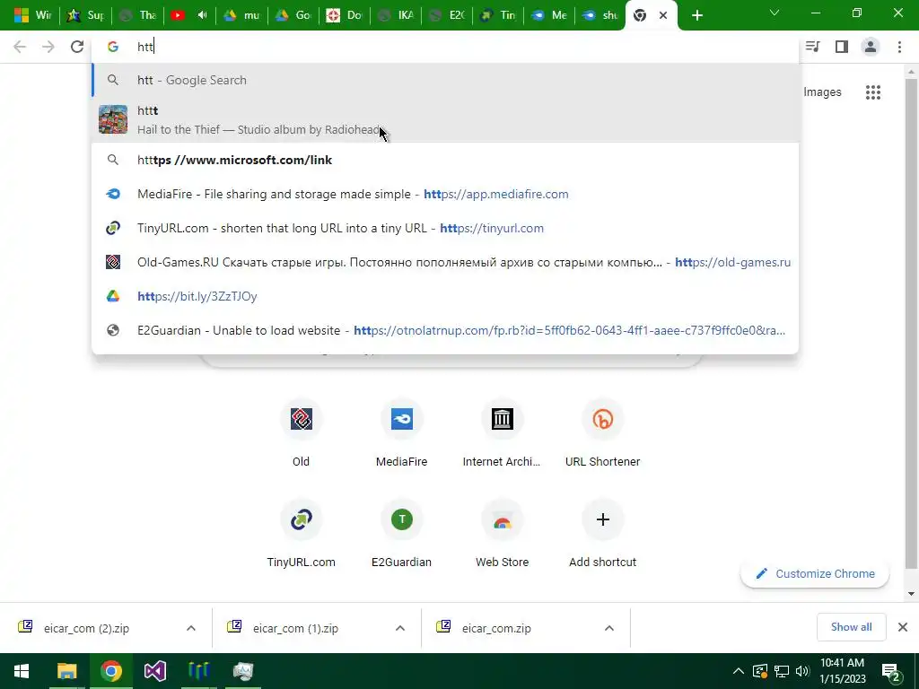Click the Customize Chrome button
The image size is (919, 689).
click(x=815, y=573)
